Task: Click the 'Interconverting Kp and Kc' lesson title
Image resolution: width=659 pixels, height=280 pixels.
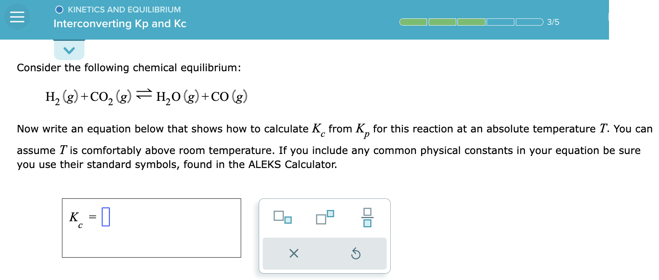Action: 120,24
